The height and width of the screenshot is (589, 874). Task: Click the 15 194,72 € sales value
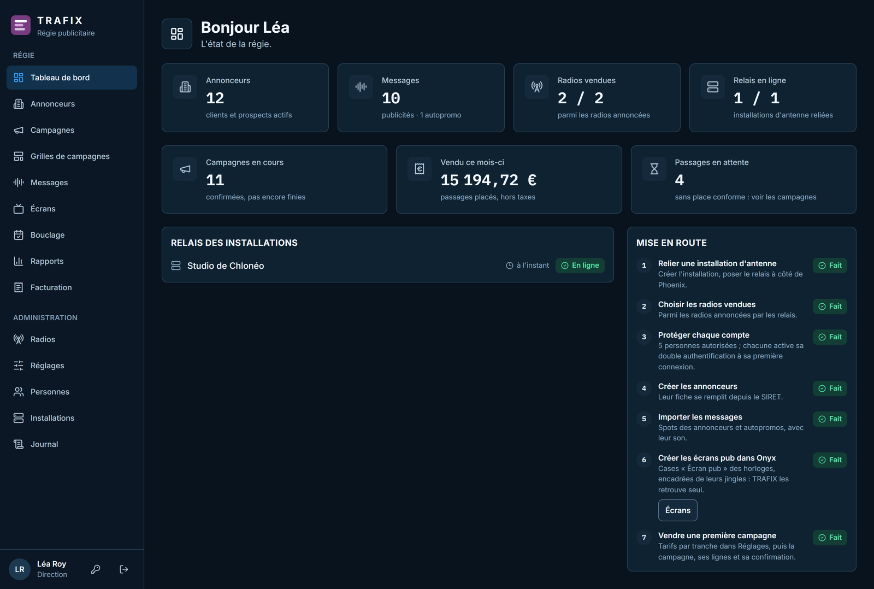click(x=489, y=180)
